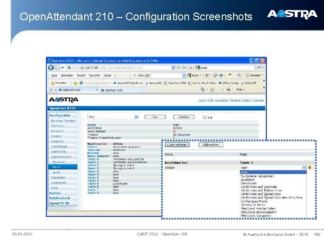Screen dimensions: 324x243
Task: Open the recent pages dropdown next to forward arrow
Action: (63, 67)
